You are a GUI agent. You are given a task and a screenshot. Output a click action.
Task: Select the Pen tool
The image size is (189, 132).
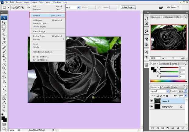(x=4, y=81)
